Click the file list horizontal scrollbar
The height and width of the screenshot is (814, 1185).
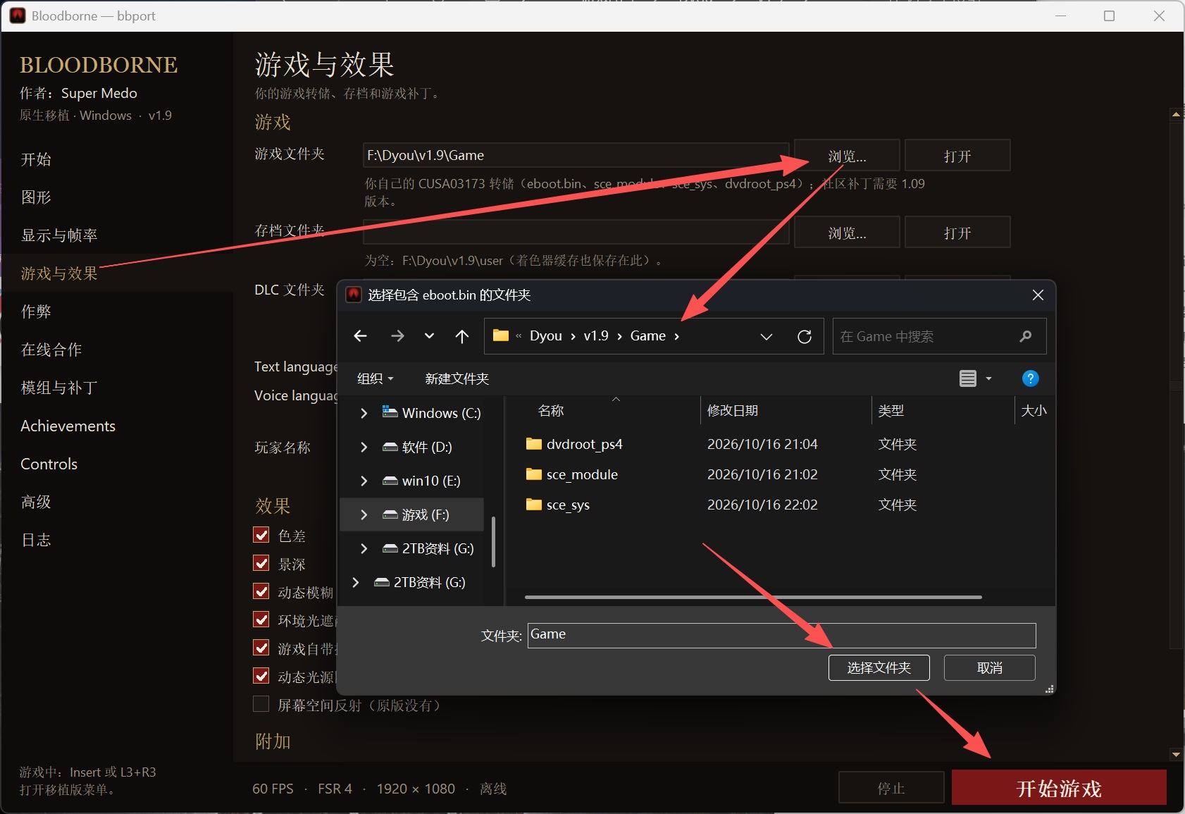pos(753,597)
